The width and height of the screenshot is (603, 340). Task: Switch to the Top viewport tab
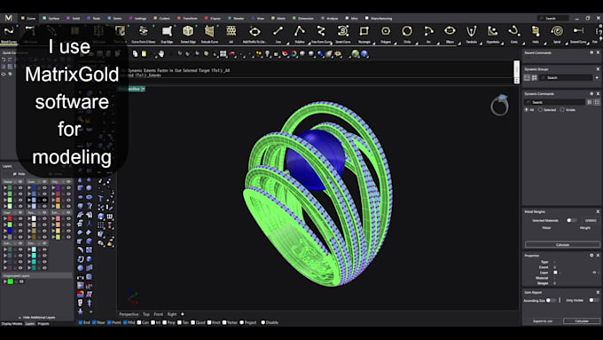tap(146, 314)
